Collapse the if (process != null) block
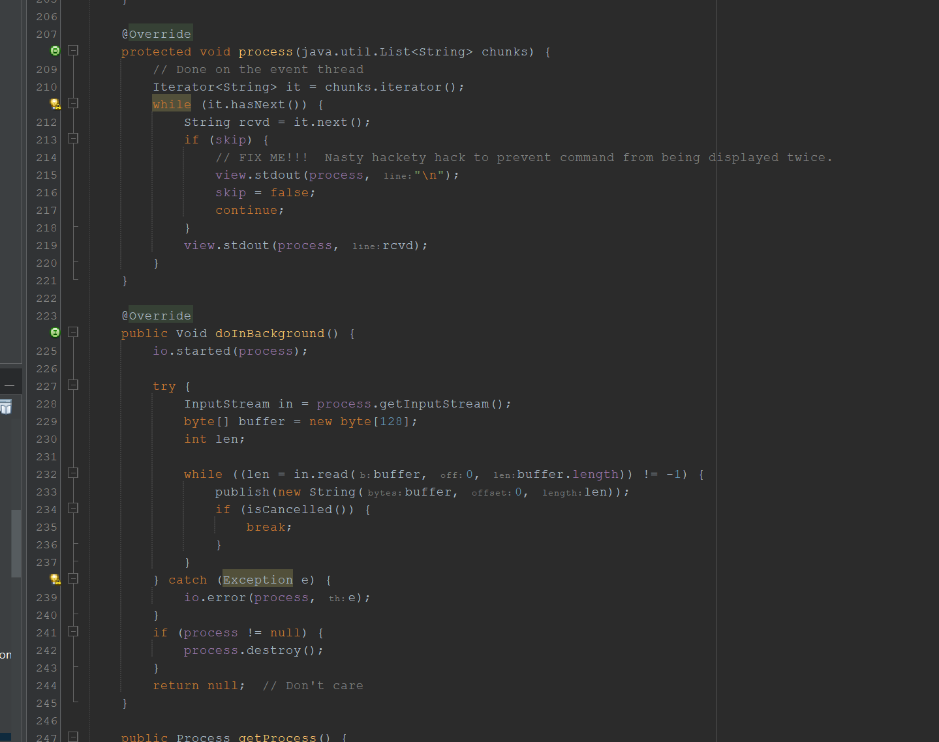The image size is (939, 742). (x=73, y=632)
